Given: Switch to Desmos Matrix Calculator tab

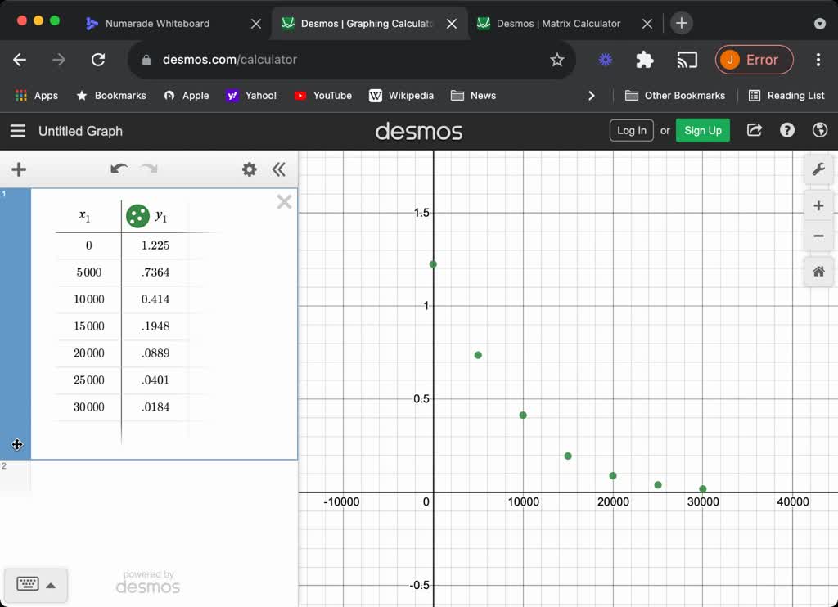Looking at the screenshot, I should tap(558, 24).
